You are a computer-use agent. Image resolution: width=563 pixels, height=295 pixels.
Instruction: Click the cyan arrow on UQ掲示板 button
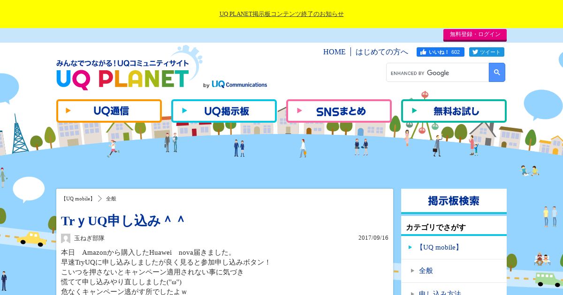point(184,111)
